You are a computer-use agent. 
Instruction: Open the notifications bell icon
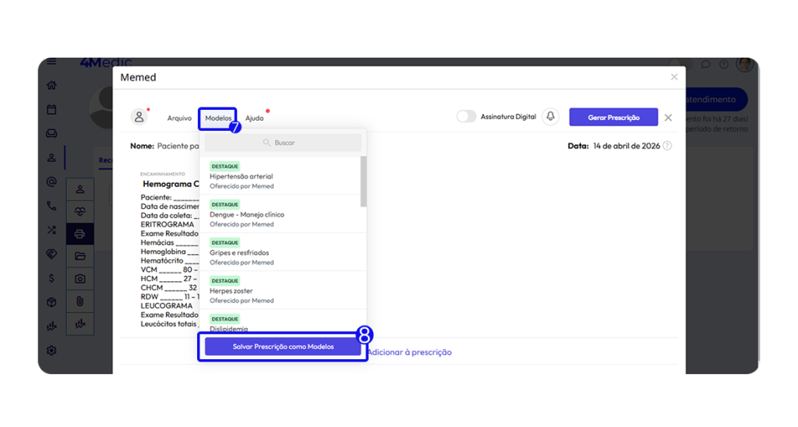(551, 117)
